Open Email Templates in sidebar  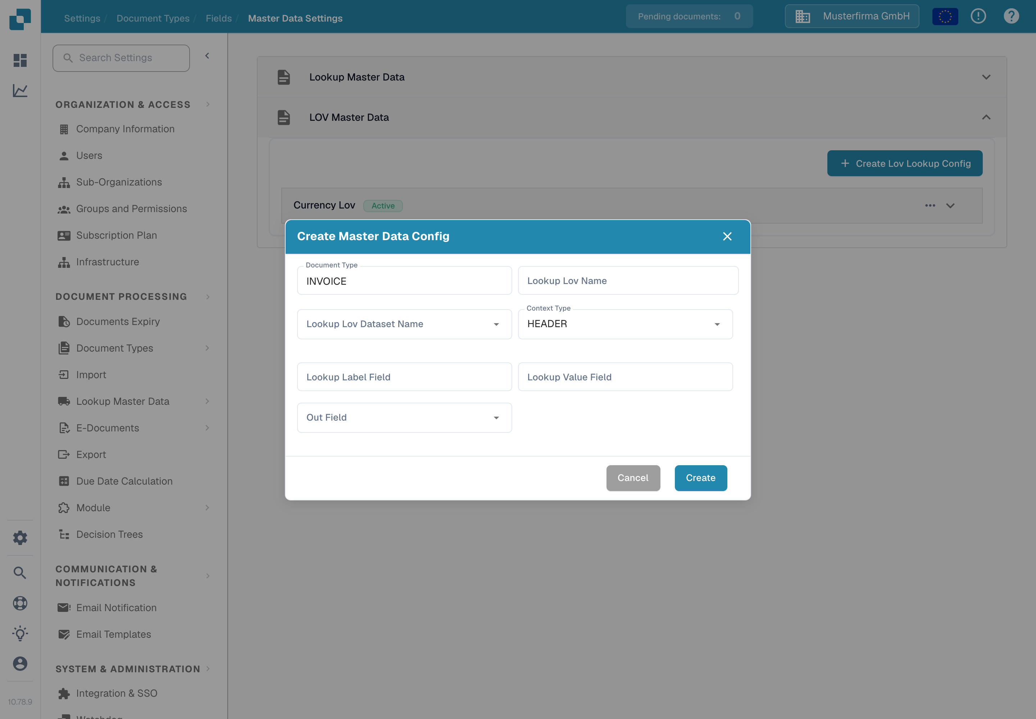(113, 634)
